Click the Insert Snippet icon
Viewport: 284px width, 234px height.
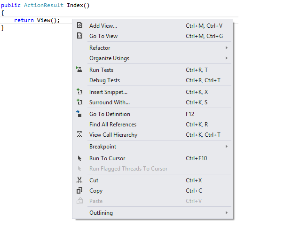point(79,92)
